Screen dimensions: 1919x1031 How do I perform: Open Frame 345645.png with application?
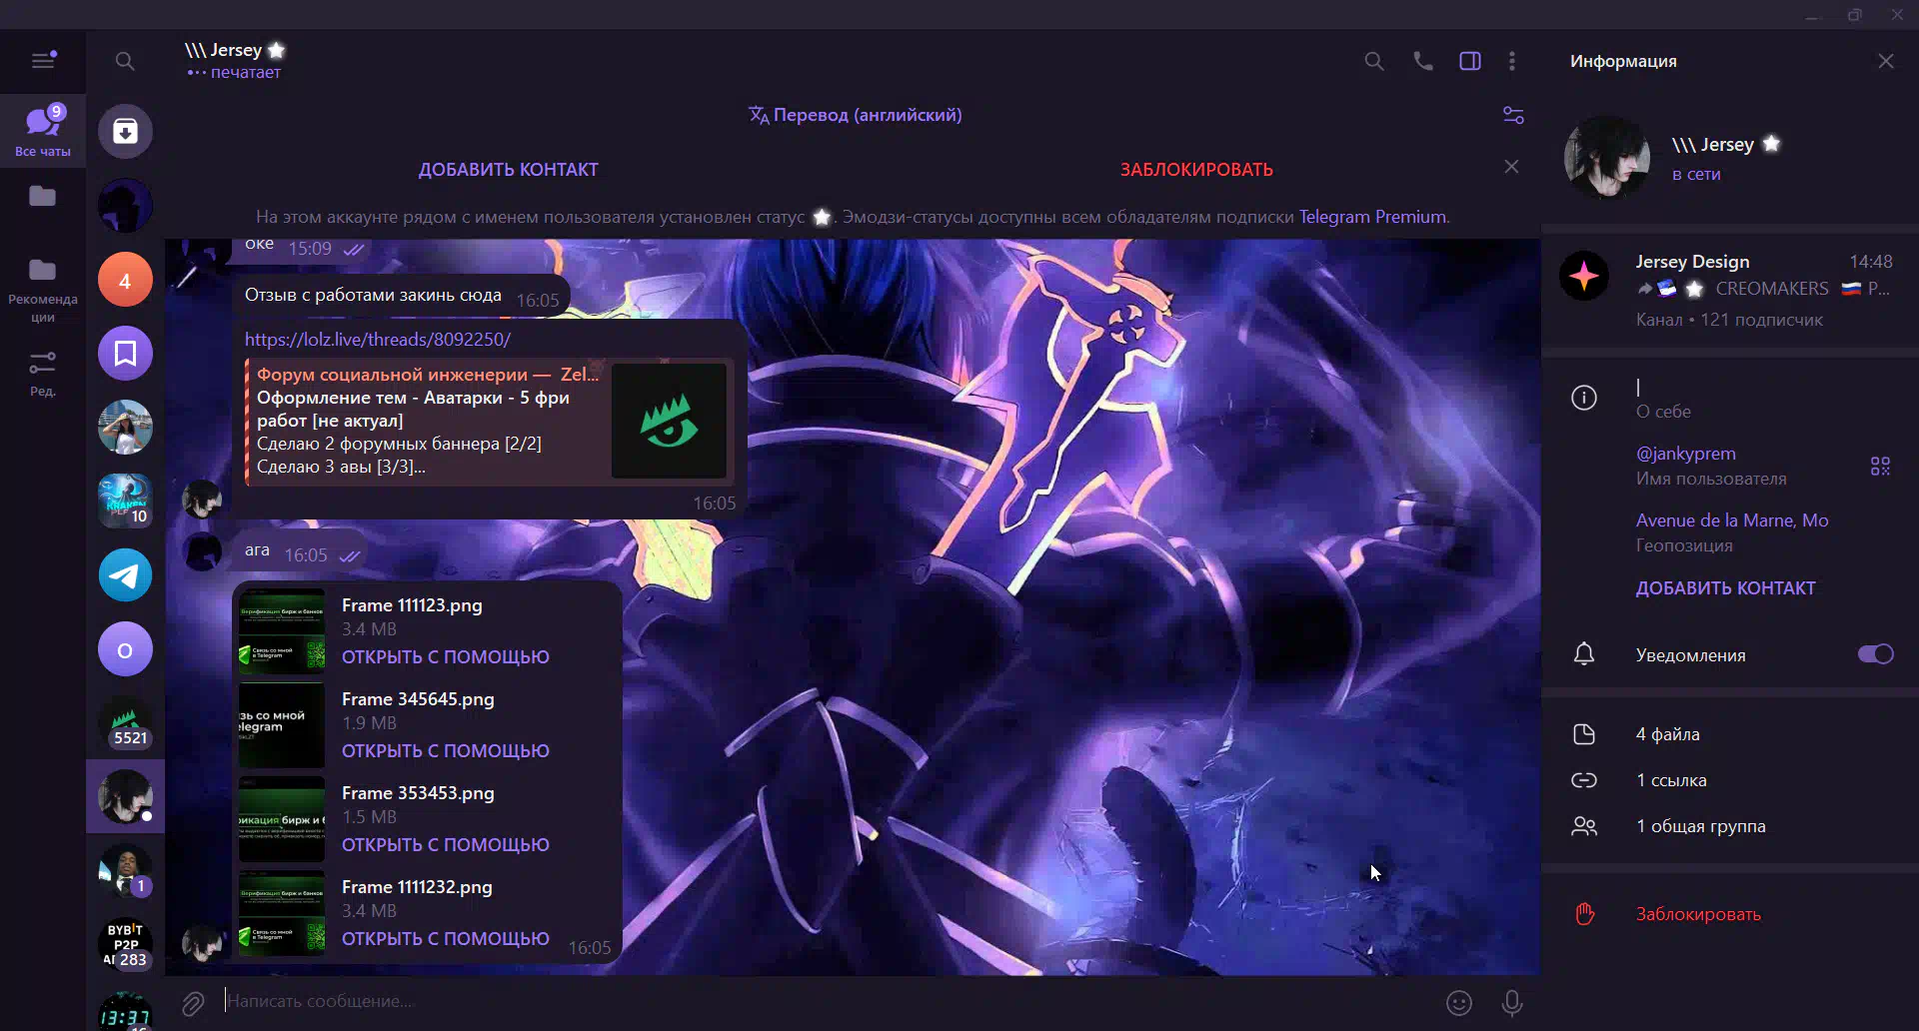[x=446, y=751]
